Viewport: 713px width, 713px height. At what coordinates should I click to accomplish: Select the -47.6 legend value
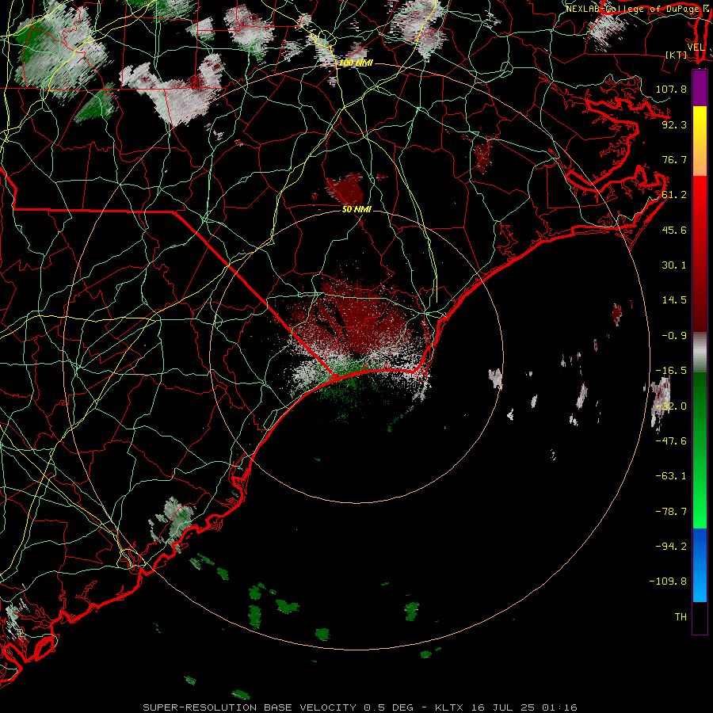(x=671, y=441)
